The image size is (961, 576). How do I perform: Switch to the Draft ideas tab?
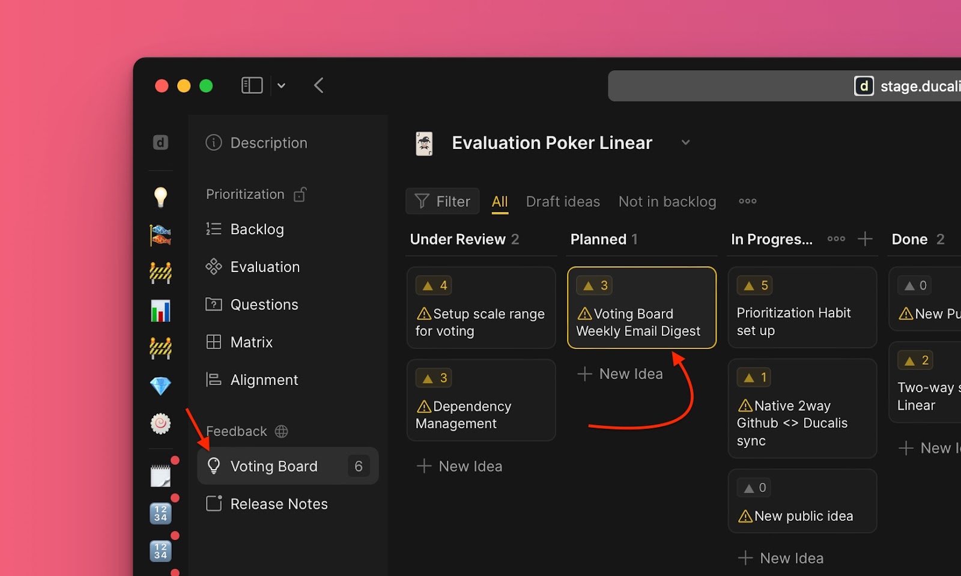coord(563,202)
